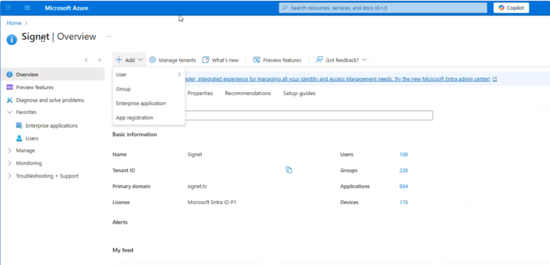The width and height of the screenshot is (550, 265).
Task: Open the ellipsis more options near Overview title
Action: (109, 36)
